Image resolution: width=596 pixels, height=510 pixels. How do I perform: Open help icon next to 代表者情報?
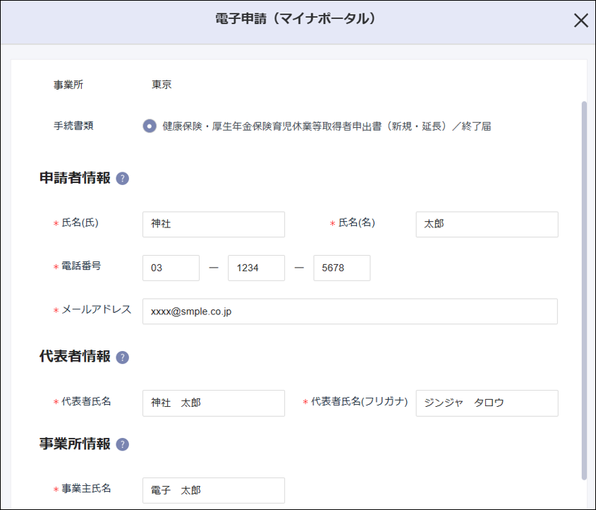pyautogui.click(x=123, y=357)
